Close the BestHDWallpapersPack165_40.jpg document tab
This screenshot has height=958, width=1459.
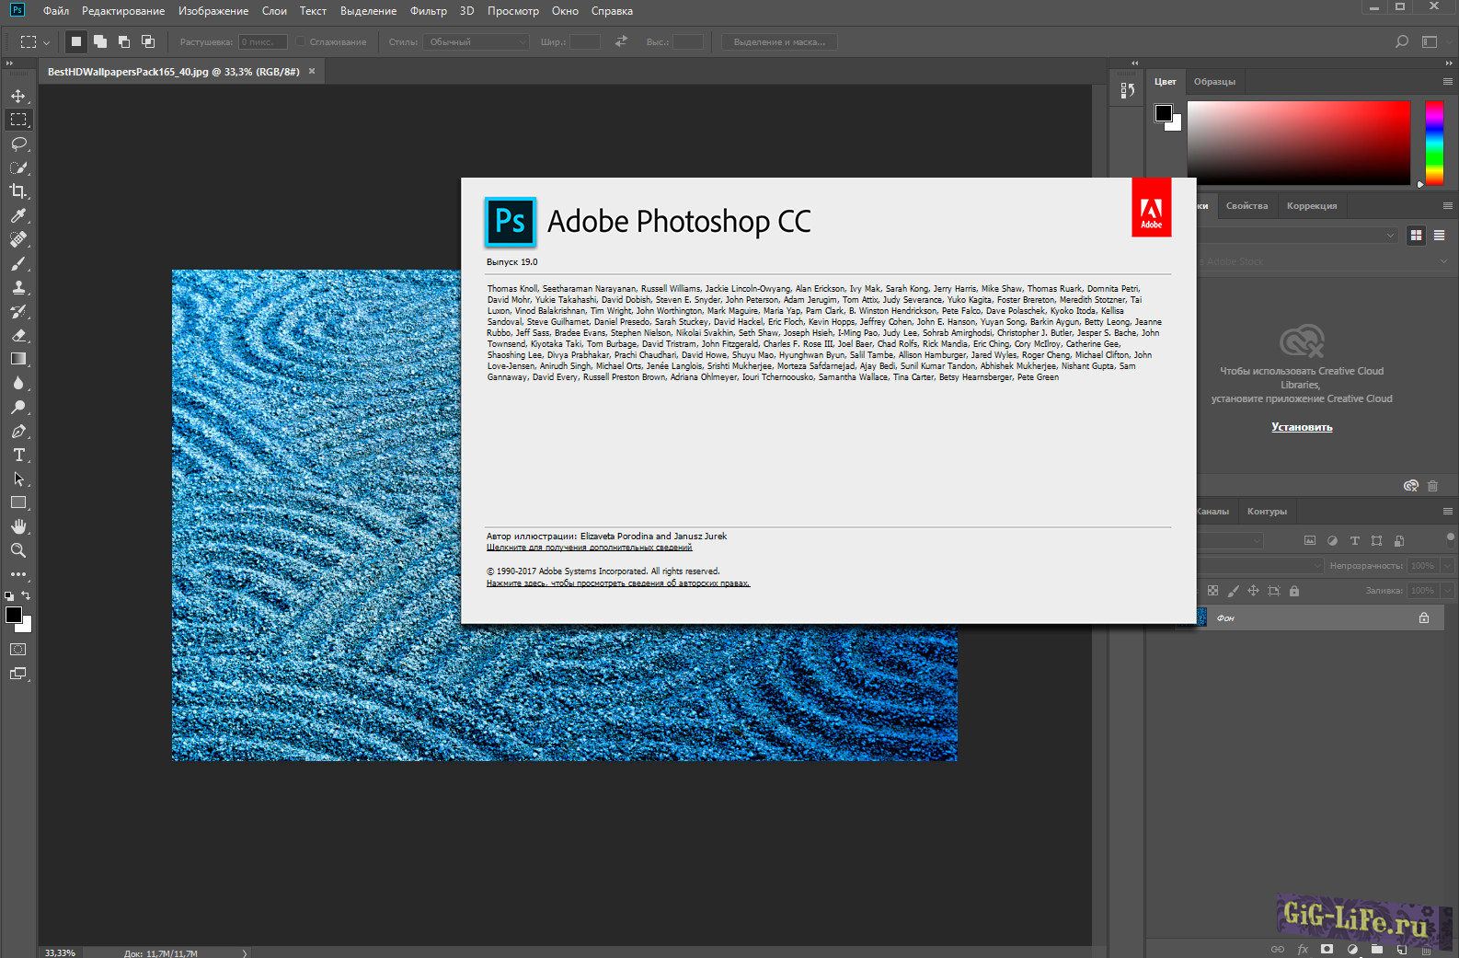(x=312, y=72)
